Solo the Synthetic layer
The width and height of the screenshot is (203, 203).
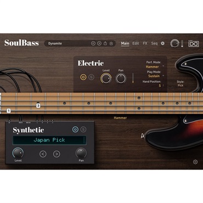(x=83, y=129)
